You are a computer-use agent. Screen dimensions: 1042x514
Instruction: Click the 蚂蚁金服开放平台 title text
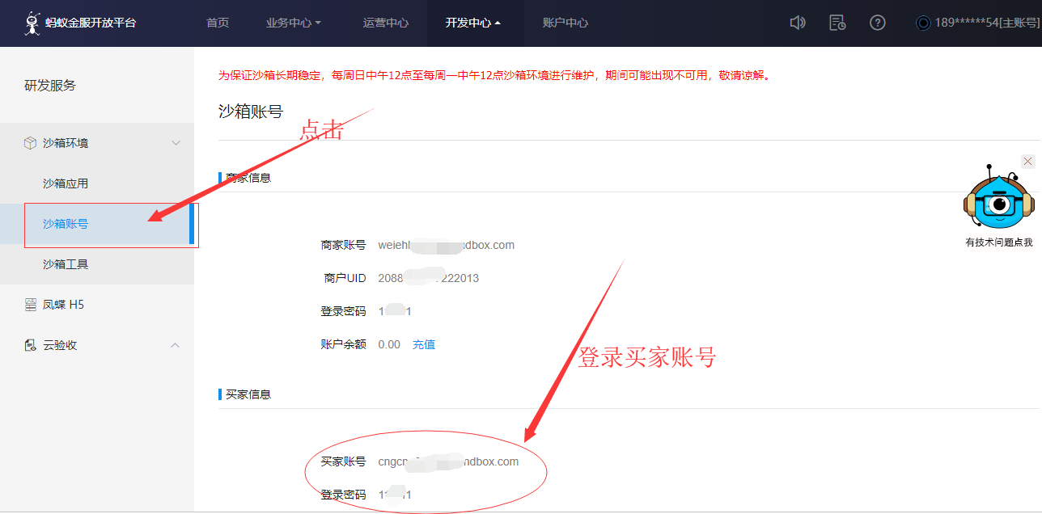point(91,23)
